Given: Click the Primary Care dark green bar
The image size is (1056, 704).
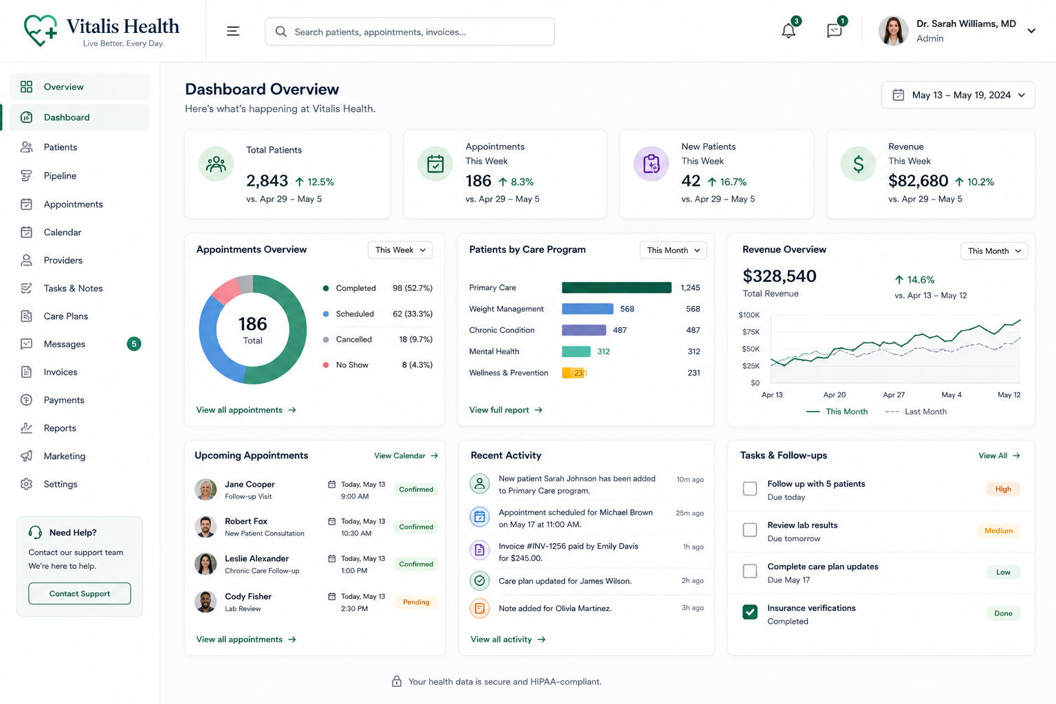Looking at the screenshot, I should tap(617, 287).
